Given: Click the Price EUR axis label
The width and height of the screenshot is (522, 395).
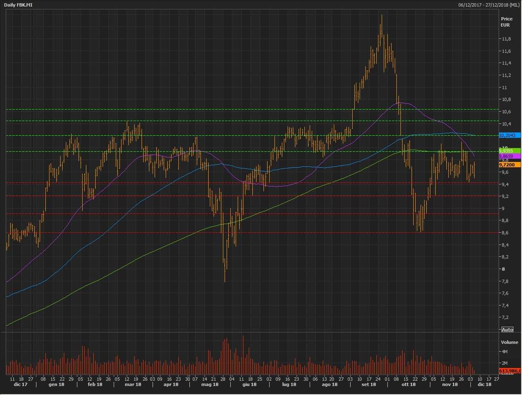Looking at the screenshot, I should pyautogui.click(x=506, y=22).
